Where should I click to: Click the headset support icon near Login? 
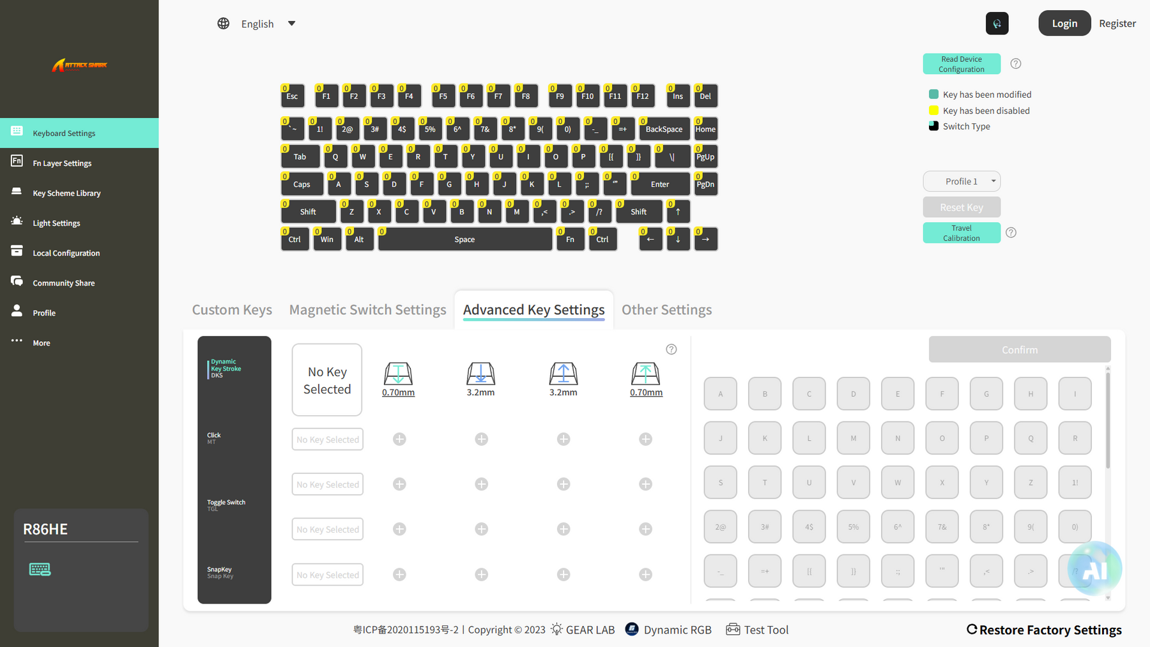(997, 24)
